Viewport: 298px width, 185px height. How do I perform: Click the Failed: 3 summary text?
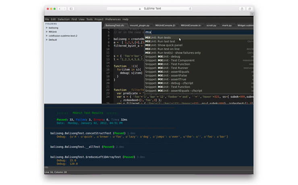coord(84,120)
